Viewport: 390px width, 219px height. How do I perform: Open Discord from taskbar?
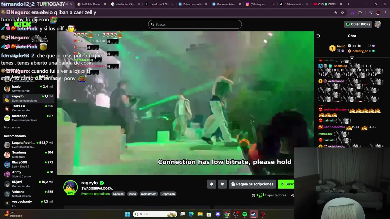[218, 214]
